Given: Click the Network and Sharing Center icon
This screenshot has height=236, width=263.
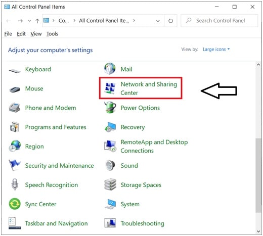Looking at the screenshot, I should pos(110,88).
